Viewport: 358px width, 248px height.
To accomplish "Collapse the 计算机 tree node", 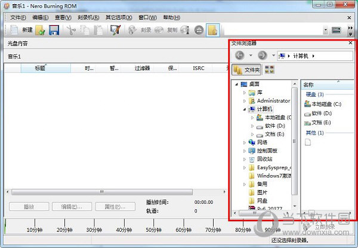I will pos(245,109).
